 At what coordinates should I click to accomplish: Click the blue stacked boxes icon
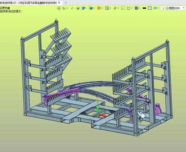tap(91, 8)
